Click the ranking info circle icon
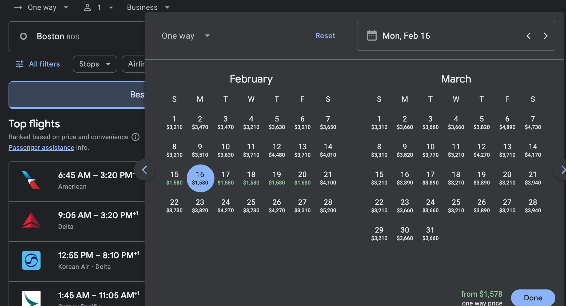The image size is (566, 306). click(135, 137)
